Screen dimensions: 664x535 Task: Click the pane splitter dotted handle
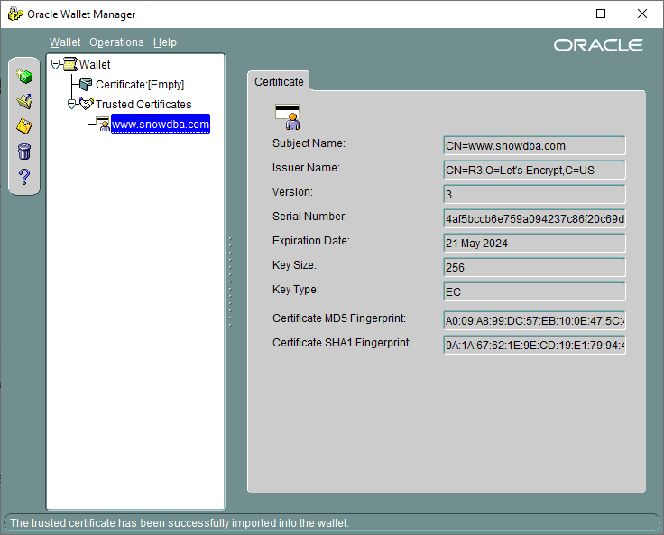(x=230, y=282)
